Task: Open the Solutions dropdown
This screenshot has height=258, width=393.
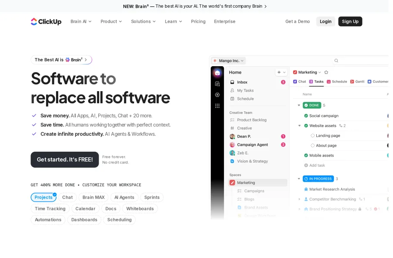Action: tap(143, 21)
